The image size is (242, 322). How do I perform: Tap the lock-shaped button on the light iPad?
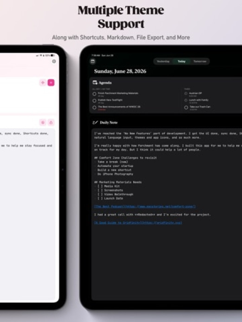(x=51, y=123)
